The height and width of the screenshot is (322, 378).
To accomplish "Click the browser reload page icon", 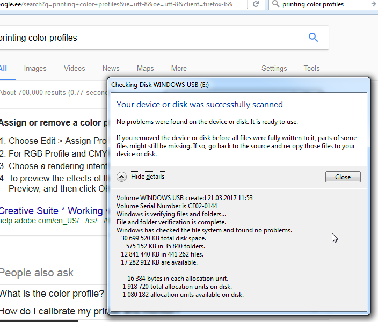I will 256,4.
